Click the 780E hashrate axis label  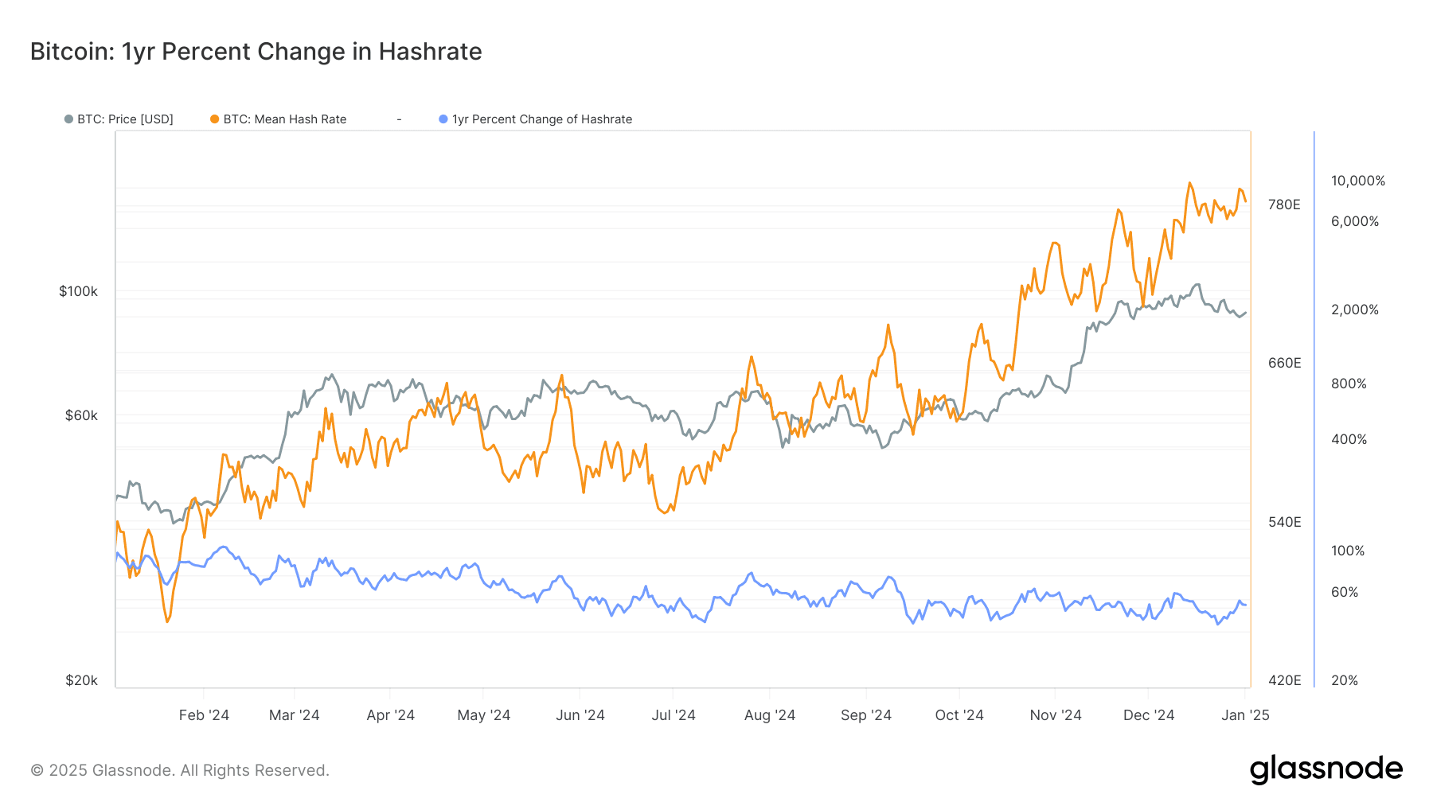[1284, 204]
